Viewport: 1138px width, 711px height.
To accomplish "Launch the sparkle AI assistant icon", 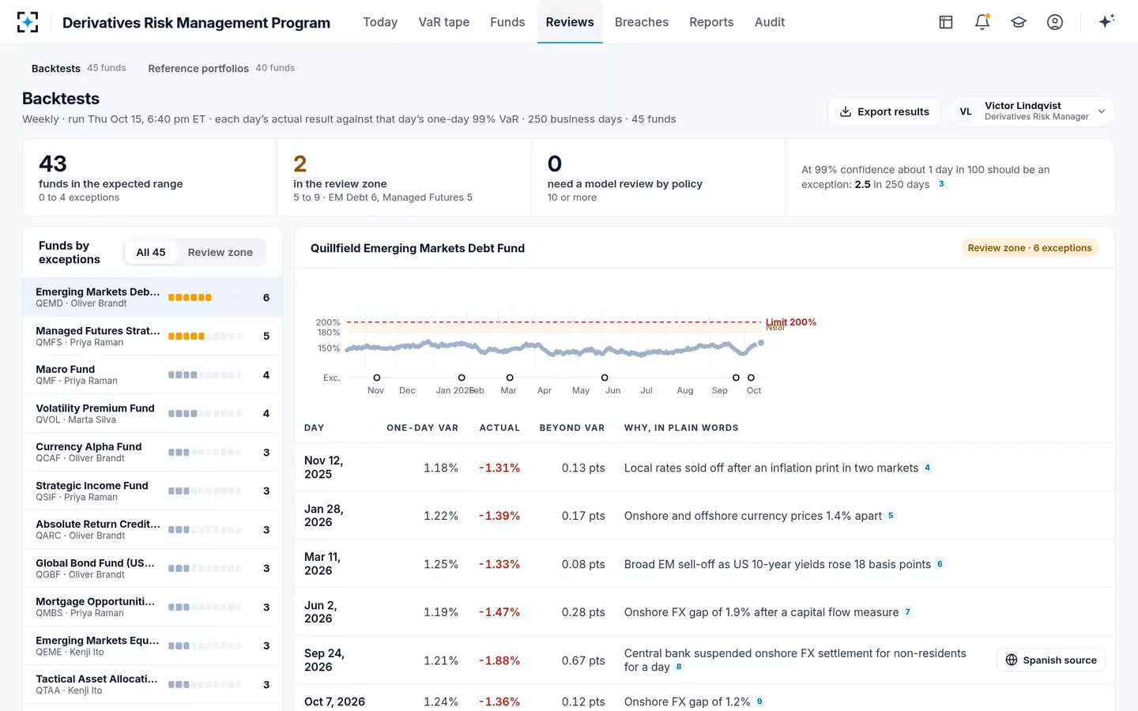I will pyautogui.click(x=1106, y=21).
